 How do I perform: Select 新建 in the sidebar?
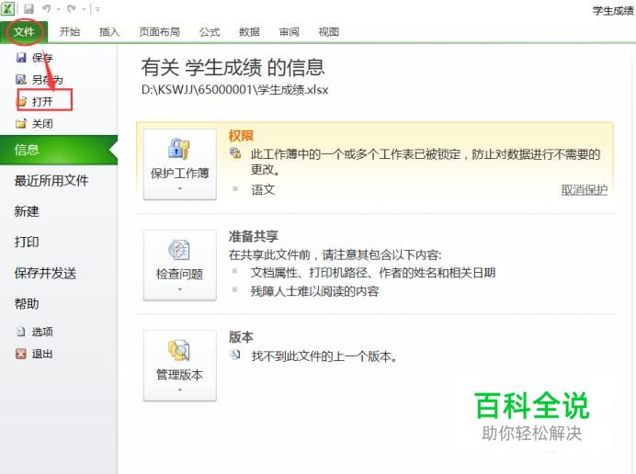click(27, 211)
